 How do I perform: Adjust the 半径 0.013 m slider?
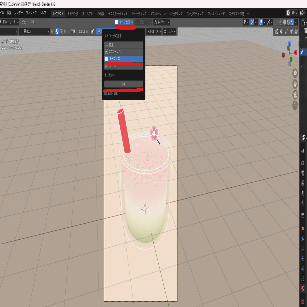click(x=79, y=31)
